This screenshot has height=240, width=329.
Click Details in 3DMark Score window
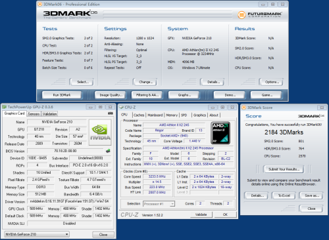257,195
